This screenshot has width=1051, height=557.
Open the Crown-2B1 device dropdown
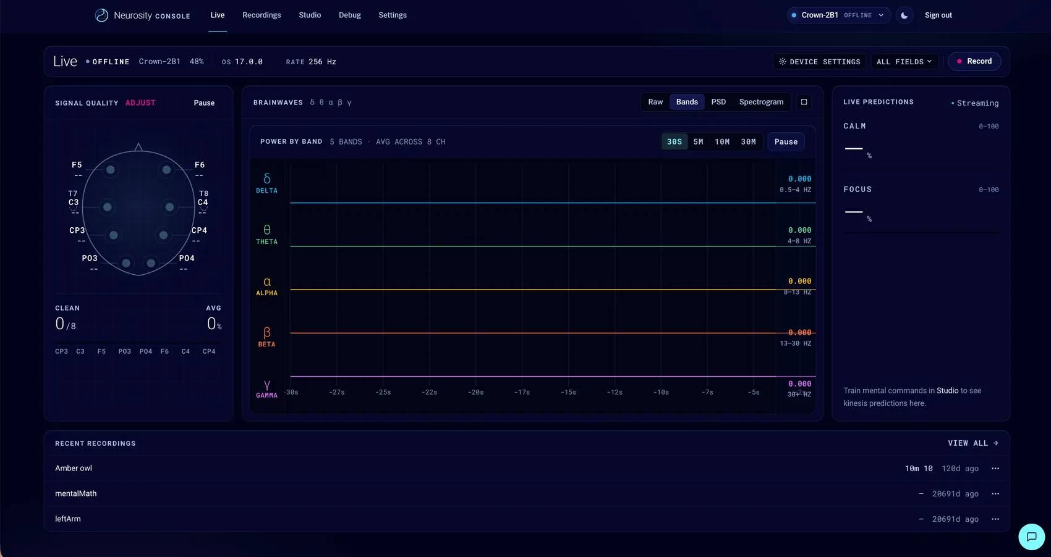[839, 15]
